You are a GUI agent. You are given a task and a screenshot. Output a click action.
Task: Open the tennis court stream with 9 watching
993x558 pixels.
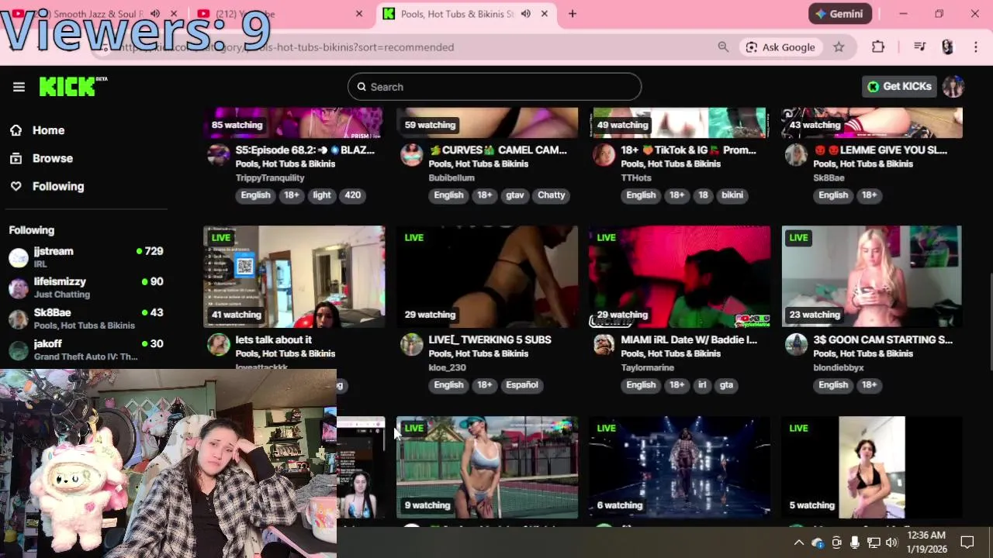click(x=487, y=467)
